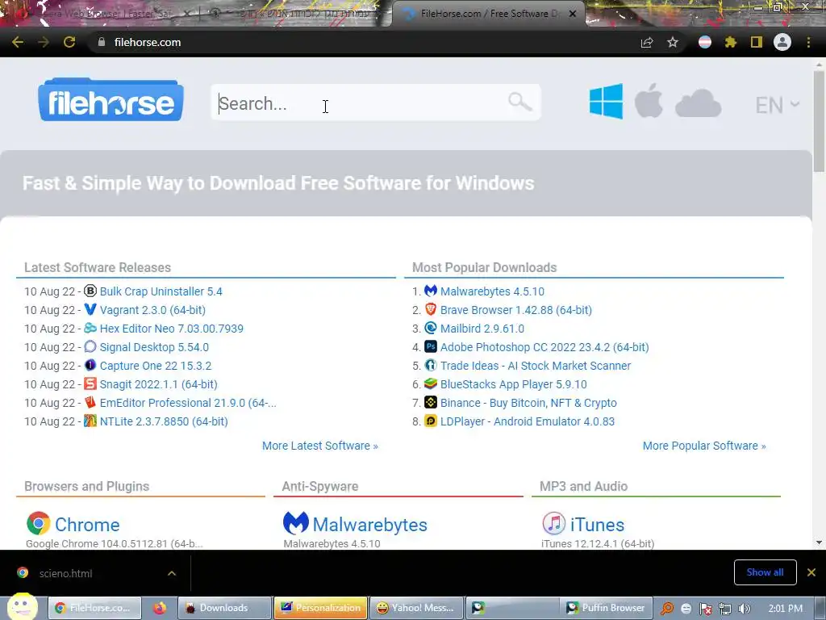Expand scieno.html download options chevron

click(x=172, y=573)
